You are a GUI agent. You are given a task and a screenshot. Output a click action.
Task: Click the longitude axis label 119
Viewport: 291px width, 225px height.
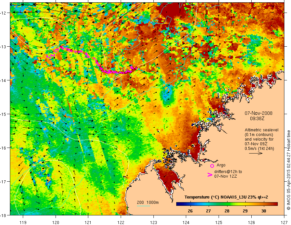(23, 222)
